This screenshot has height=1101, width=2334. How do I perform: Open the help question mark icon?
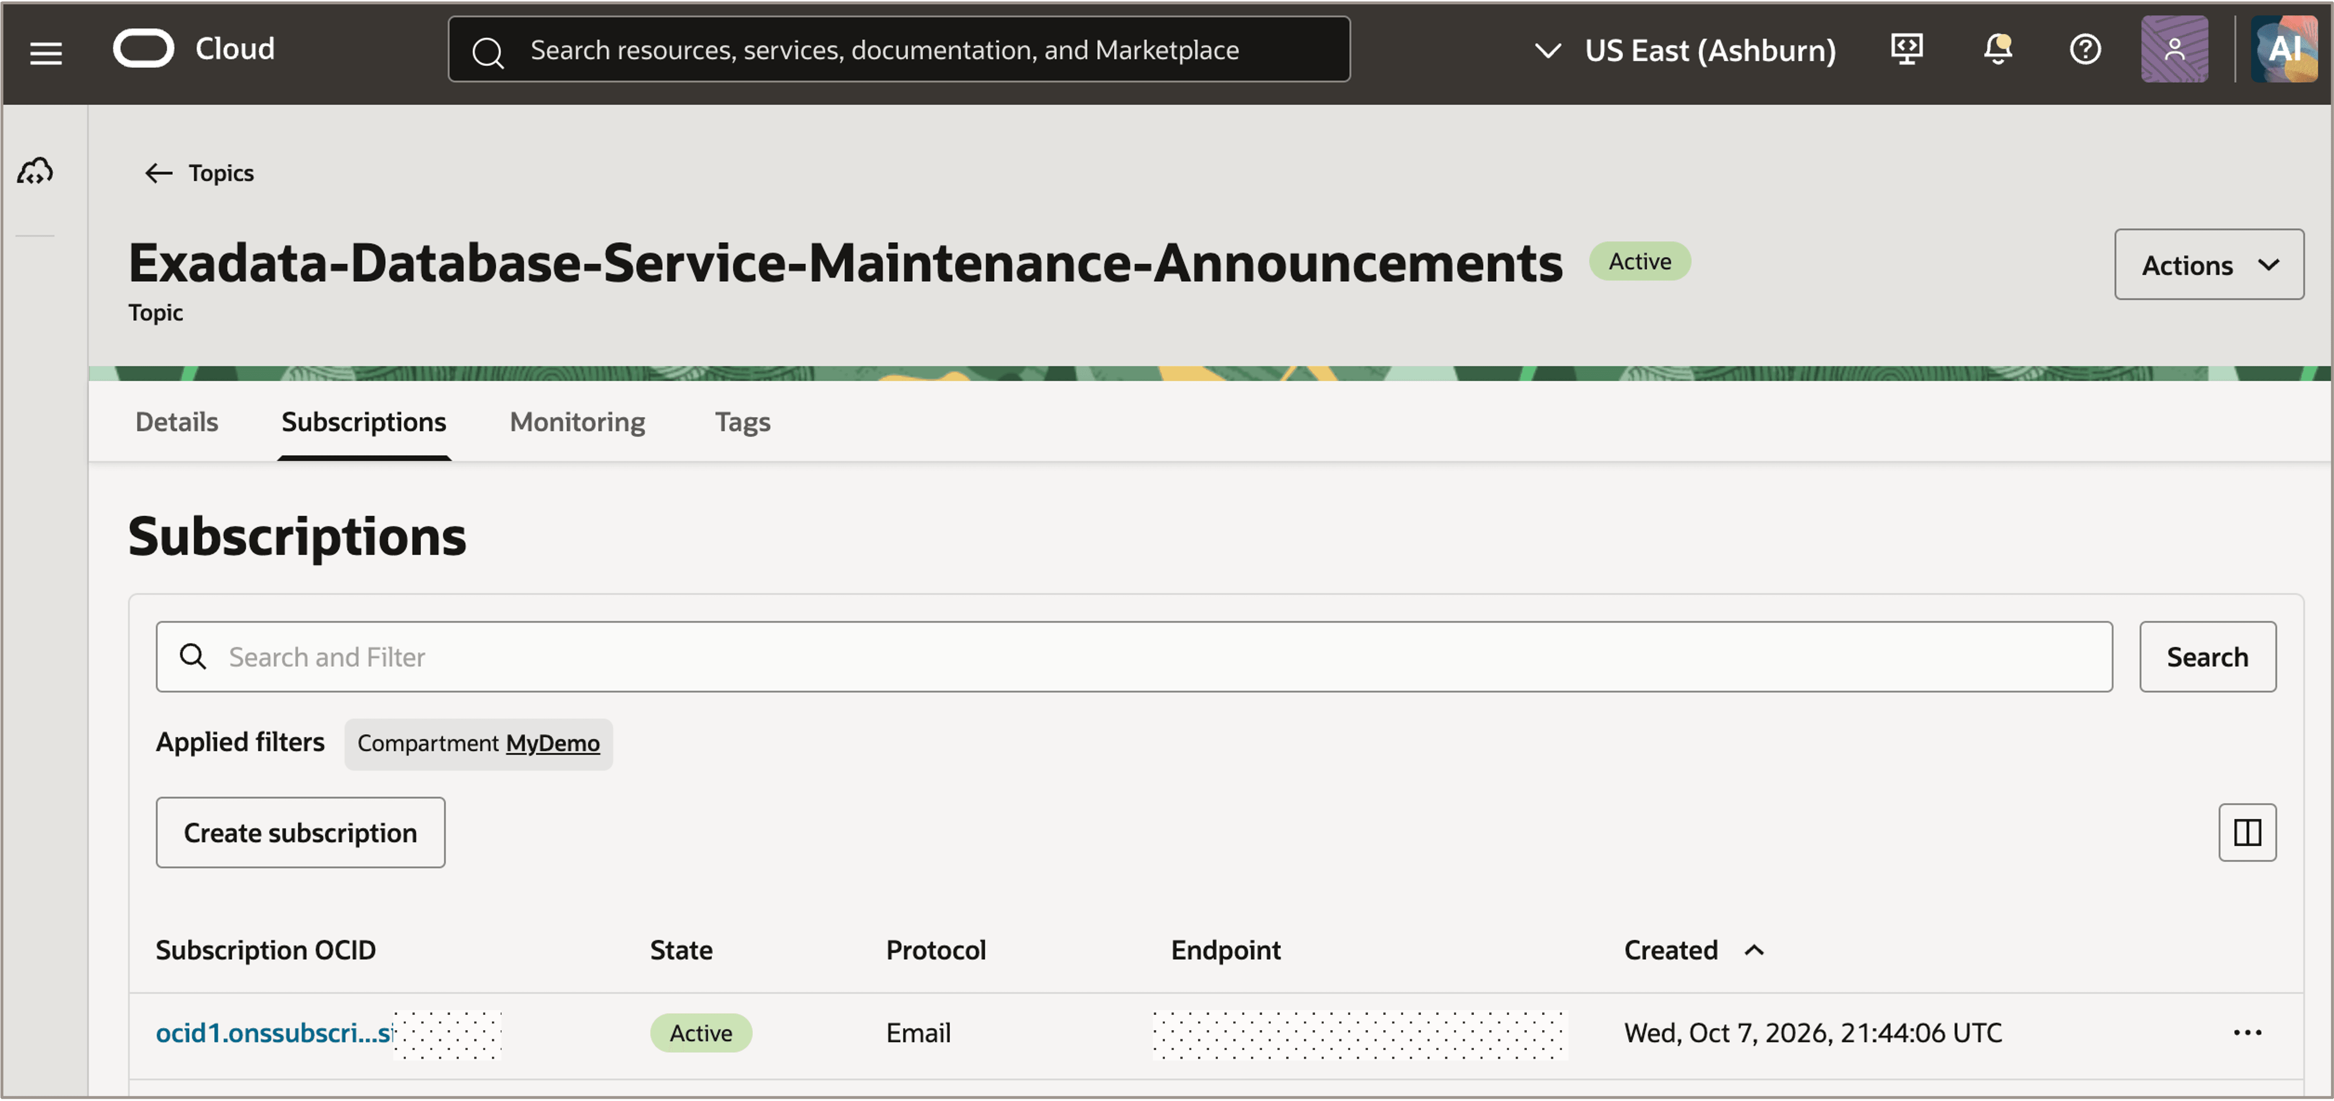coord(2085,49)
